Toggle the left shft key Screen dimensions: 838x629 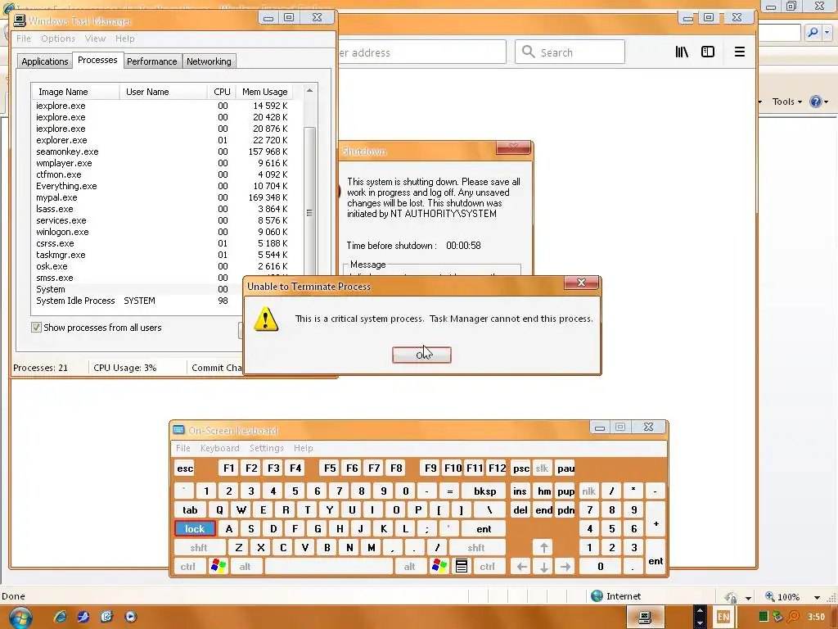point(199,547)
